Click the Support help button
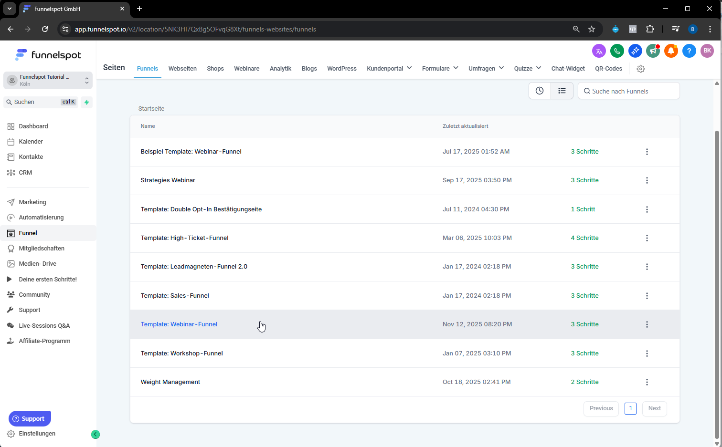722x447 pixels. click(x=30, y=419)
